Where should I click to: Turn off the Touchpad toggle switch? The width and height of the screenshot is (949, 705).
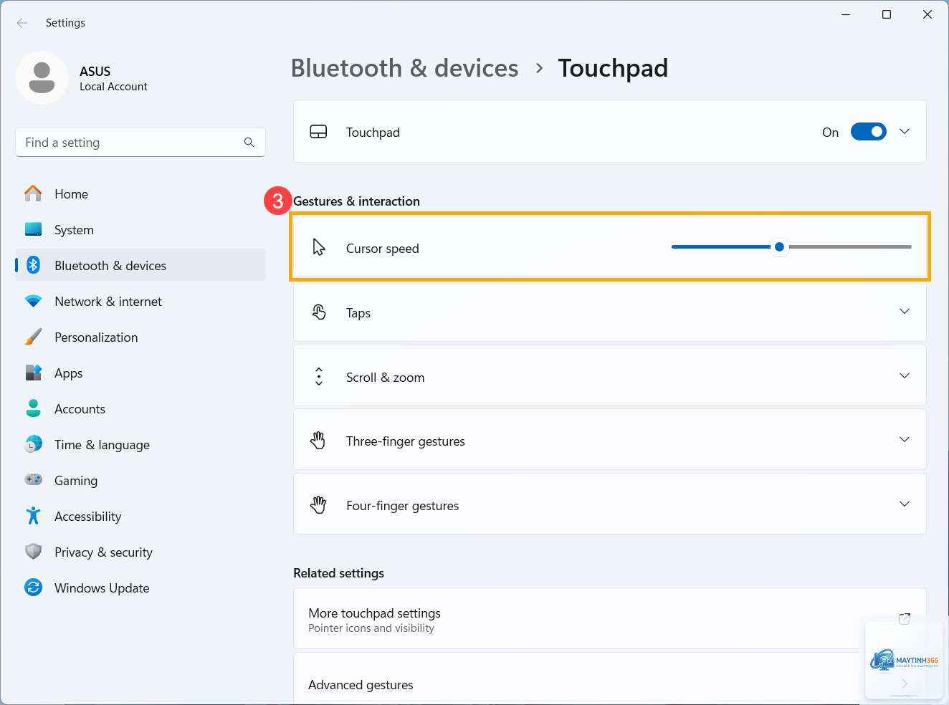869,132
